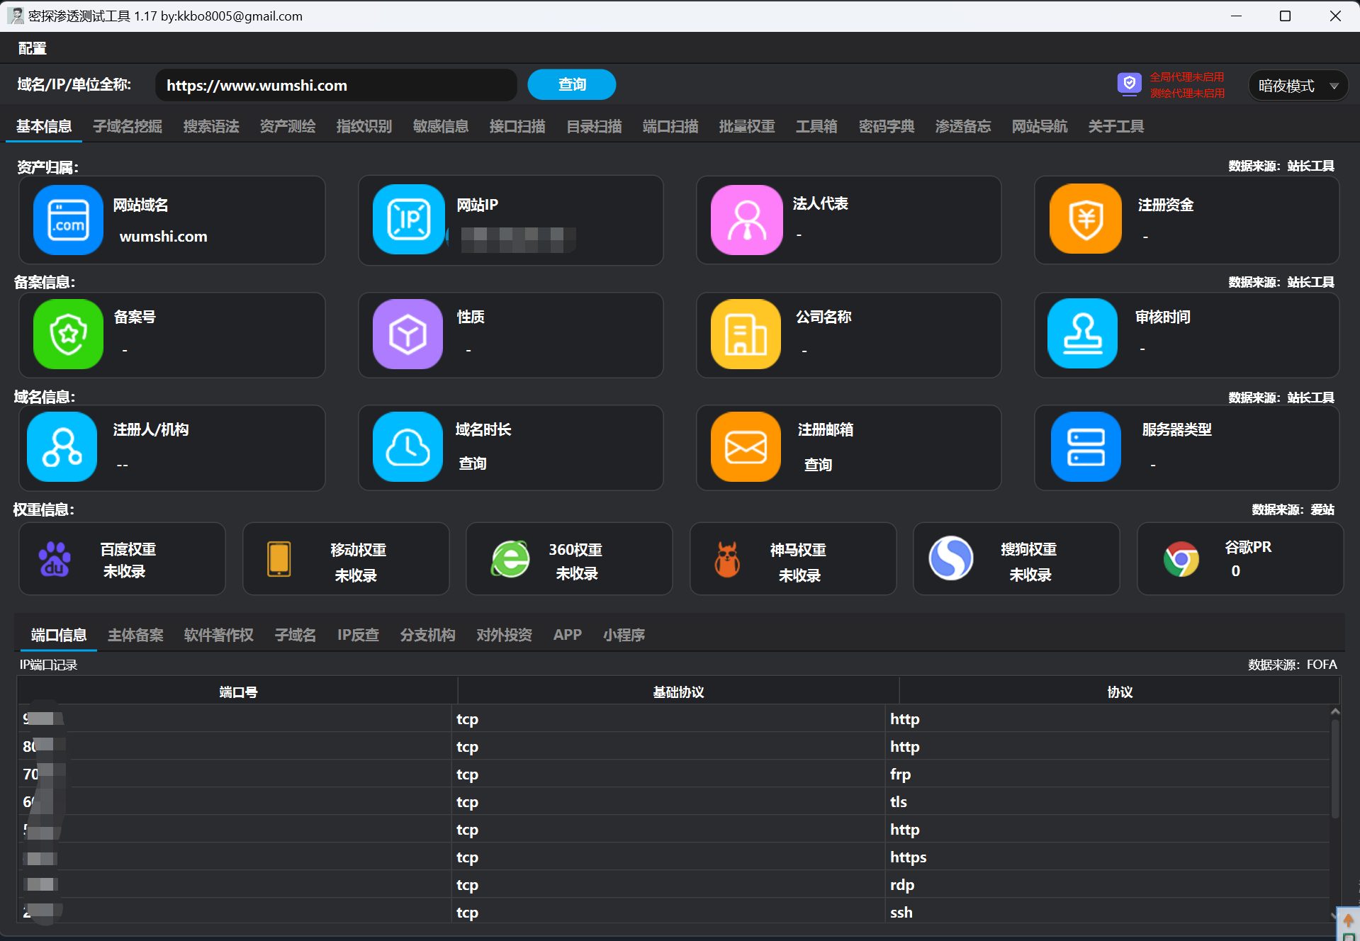The width and height of the screenshot is (1360, 941).
Task: Open the 主体备案 sub-tab
Action: (135, 635)
